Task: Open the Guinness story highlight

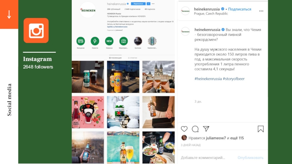Action: pos(138,41)
